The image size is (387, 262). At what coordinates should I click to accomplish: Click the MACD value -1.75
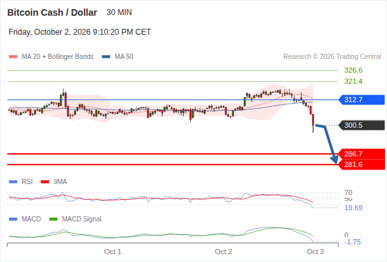(x=353, y=242)
